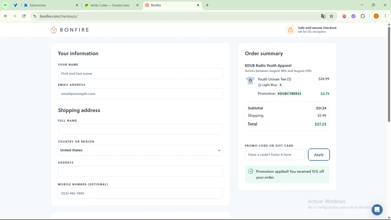This screenshot has height=220, width=391.
Task: Open Chrome three-dot menu
Action: 385,16
